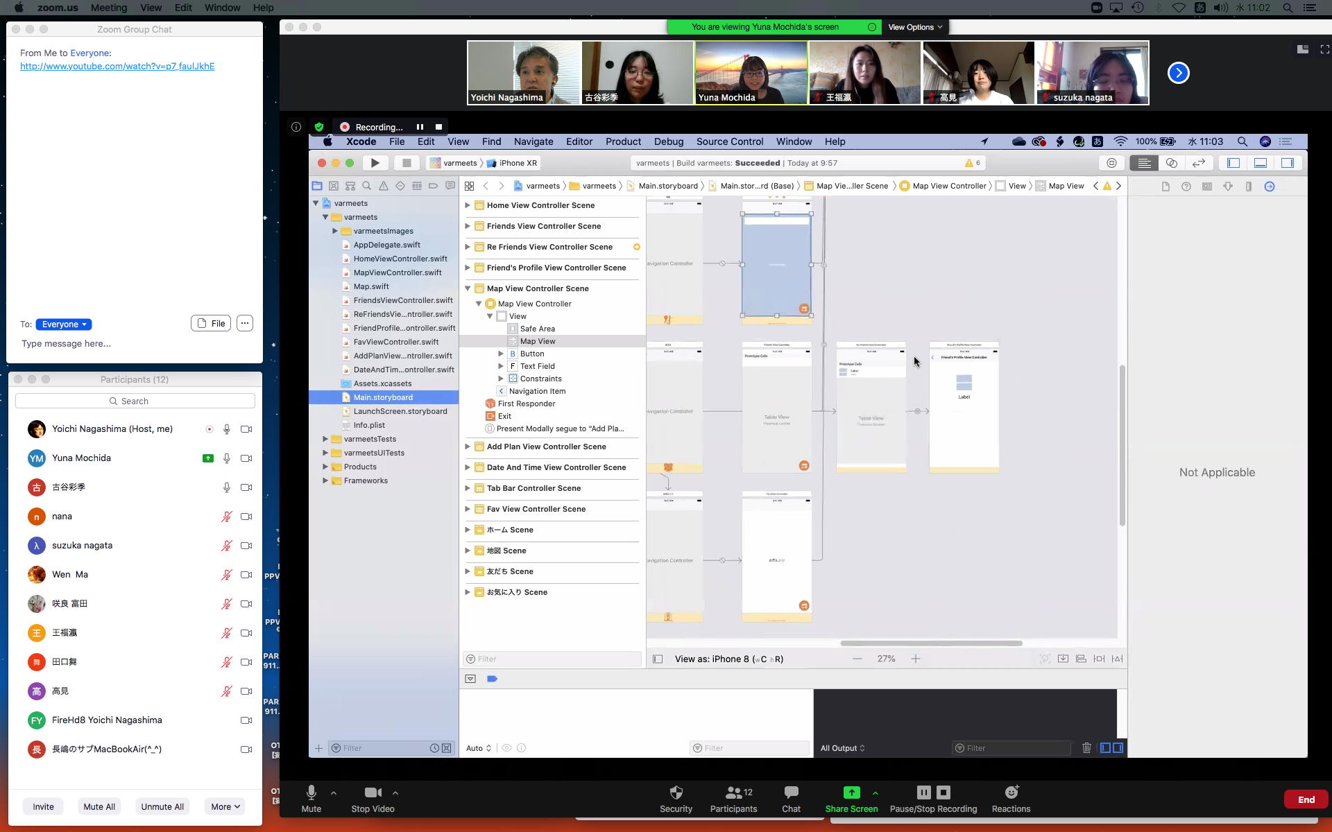Click the encryption green shield icon

[x=319, y=127]
